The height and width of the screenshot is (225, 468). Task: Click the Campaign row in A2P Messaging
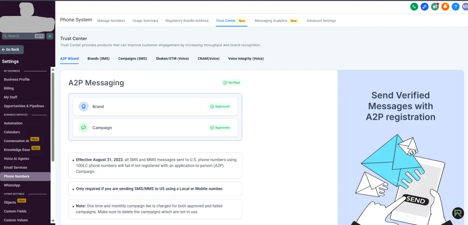tap(155, 127)
